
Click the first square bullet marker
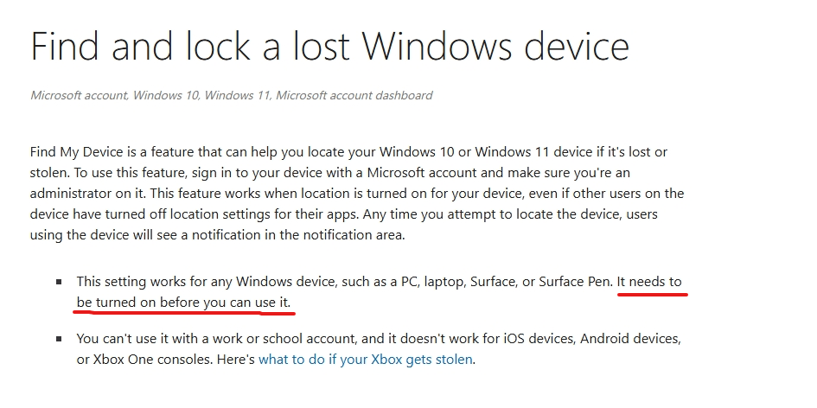59,282
